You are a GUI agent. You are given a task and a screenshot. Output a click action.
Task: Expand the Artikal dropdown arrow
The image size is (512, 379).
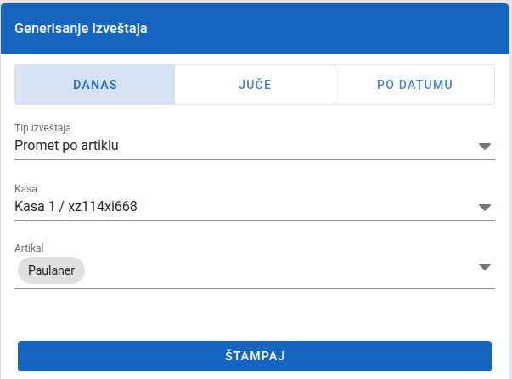(485, 267)
